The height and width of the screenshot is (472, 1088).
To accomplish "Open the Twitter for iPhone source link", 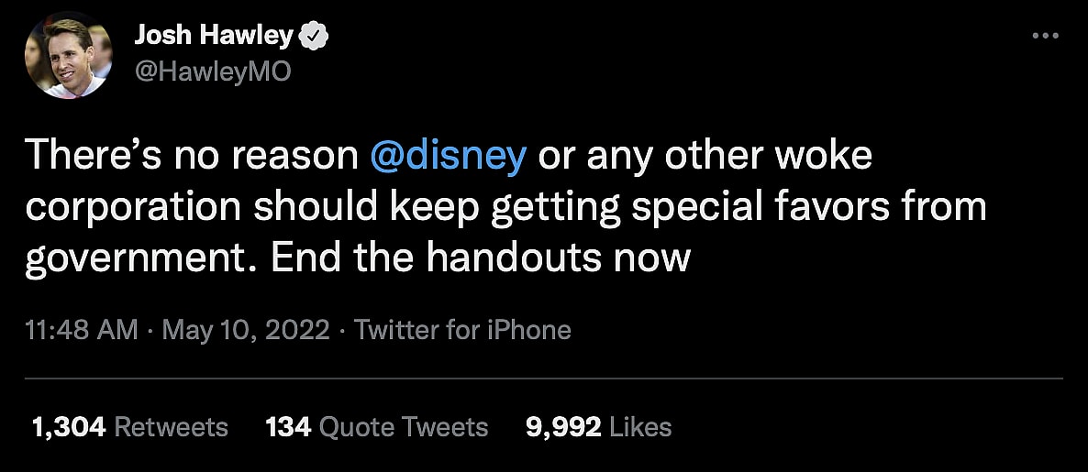I will tap(462, 329).
